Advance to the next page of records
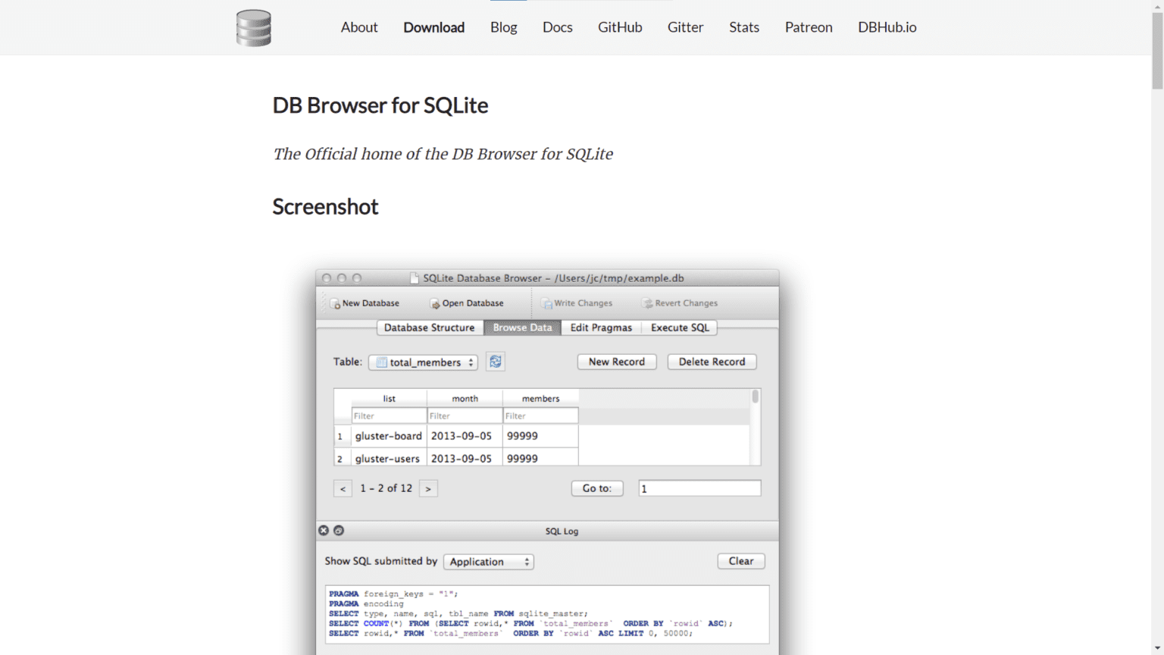This screenshot has height=655, width=1164. [x=428, y=488]
